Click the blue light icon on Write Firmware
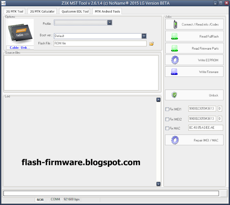The height and width of the screenshot is (205, 230). pyautogui.click(x=174, y=72)
